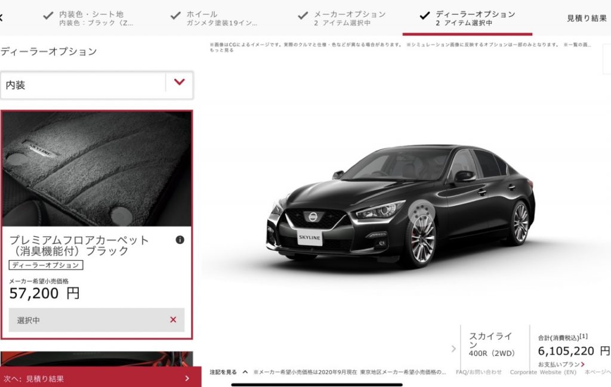This screenshot has height=387, width=611.
Task: Open the お支払いプラン link
Action: [x=561, y=364]
